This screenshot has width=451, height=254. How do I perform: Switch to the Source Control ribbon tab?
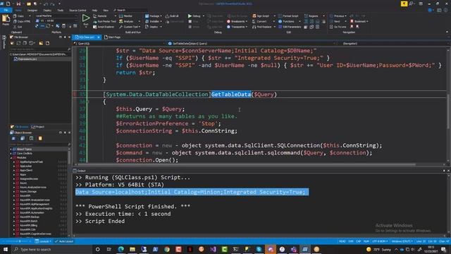pos(78,10)
